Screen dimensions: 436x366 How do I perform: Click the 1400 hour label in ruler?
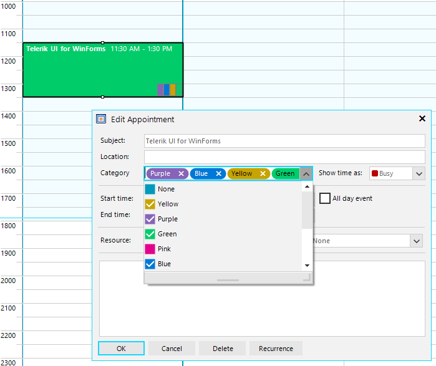[8, 116]
